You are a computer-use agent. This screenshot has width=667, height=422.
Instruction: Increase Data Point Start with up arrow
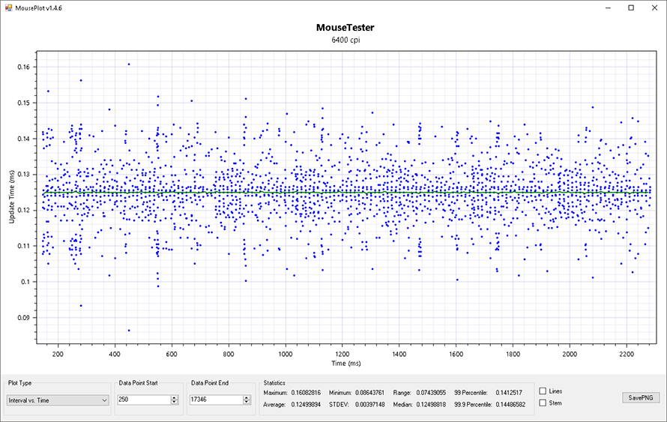tap(175, 397)
